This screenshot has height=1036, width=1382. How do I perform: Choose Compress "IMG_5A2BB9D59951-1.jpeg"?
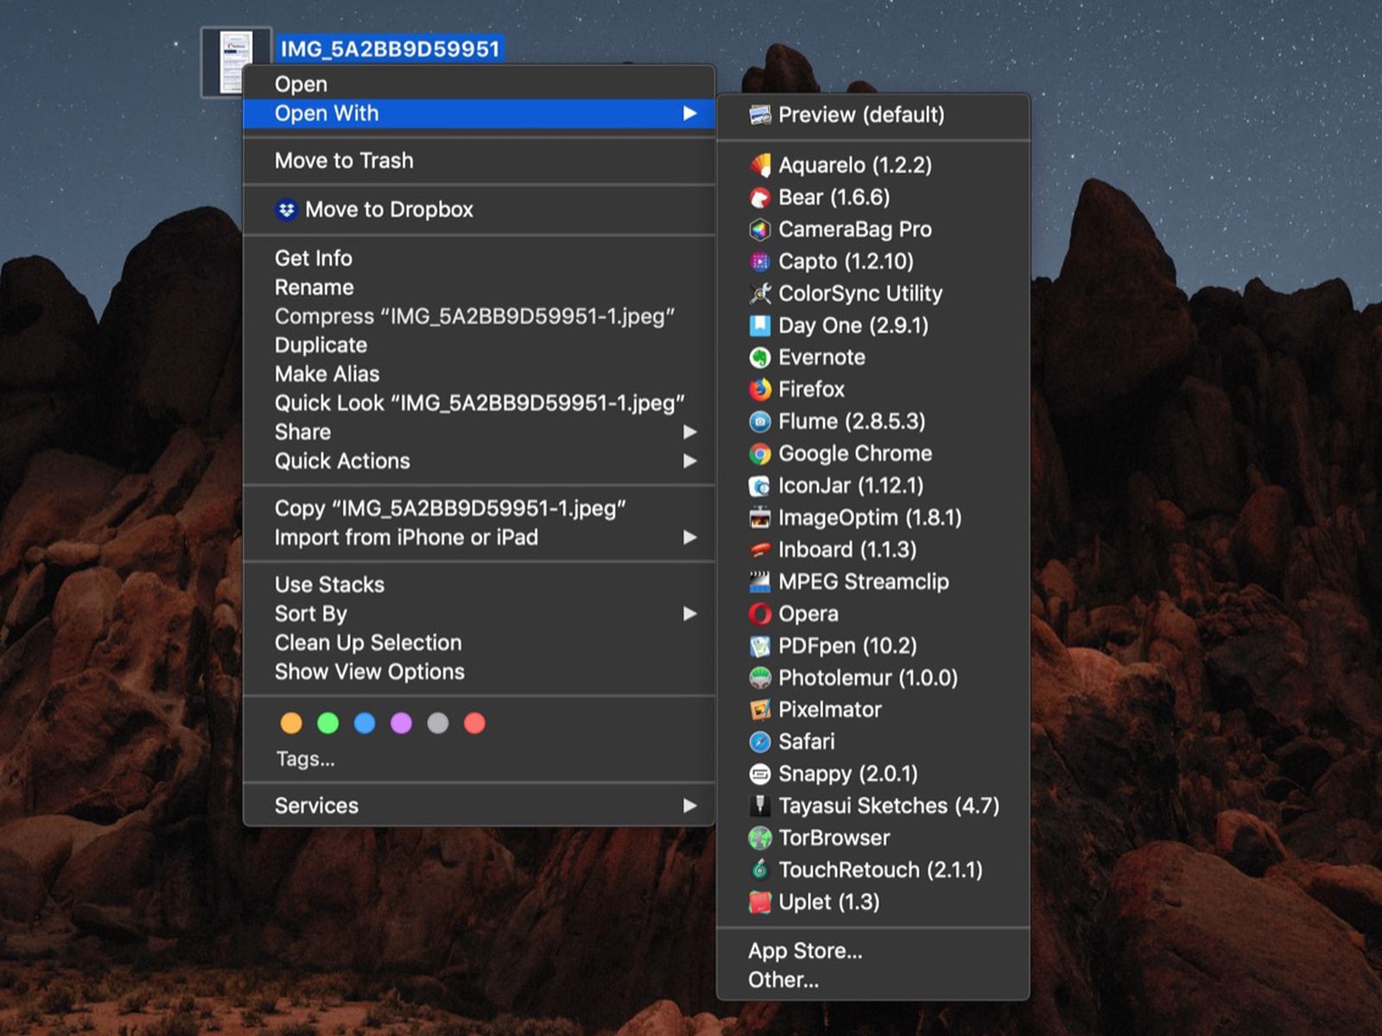479,316
